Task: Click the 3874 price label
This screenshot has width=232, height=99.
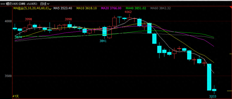Action: point(18,37)
